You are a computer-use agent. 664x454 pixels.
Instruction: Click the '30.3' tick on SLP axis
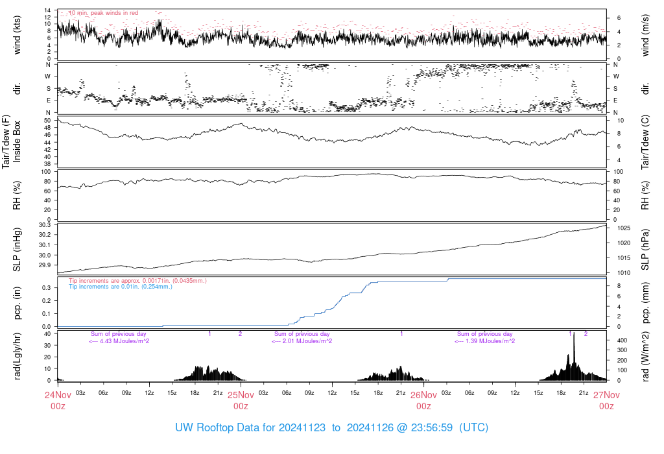[x=45, y=224]
